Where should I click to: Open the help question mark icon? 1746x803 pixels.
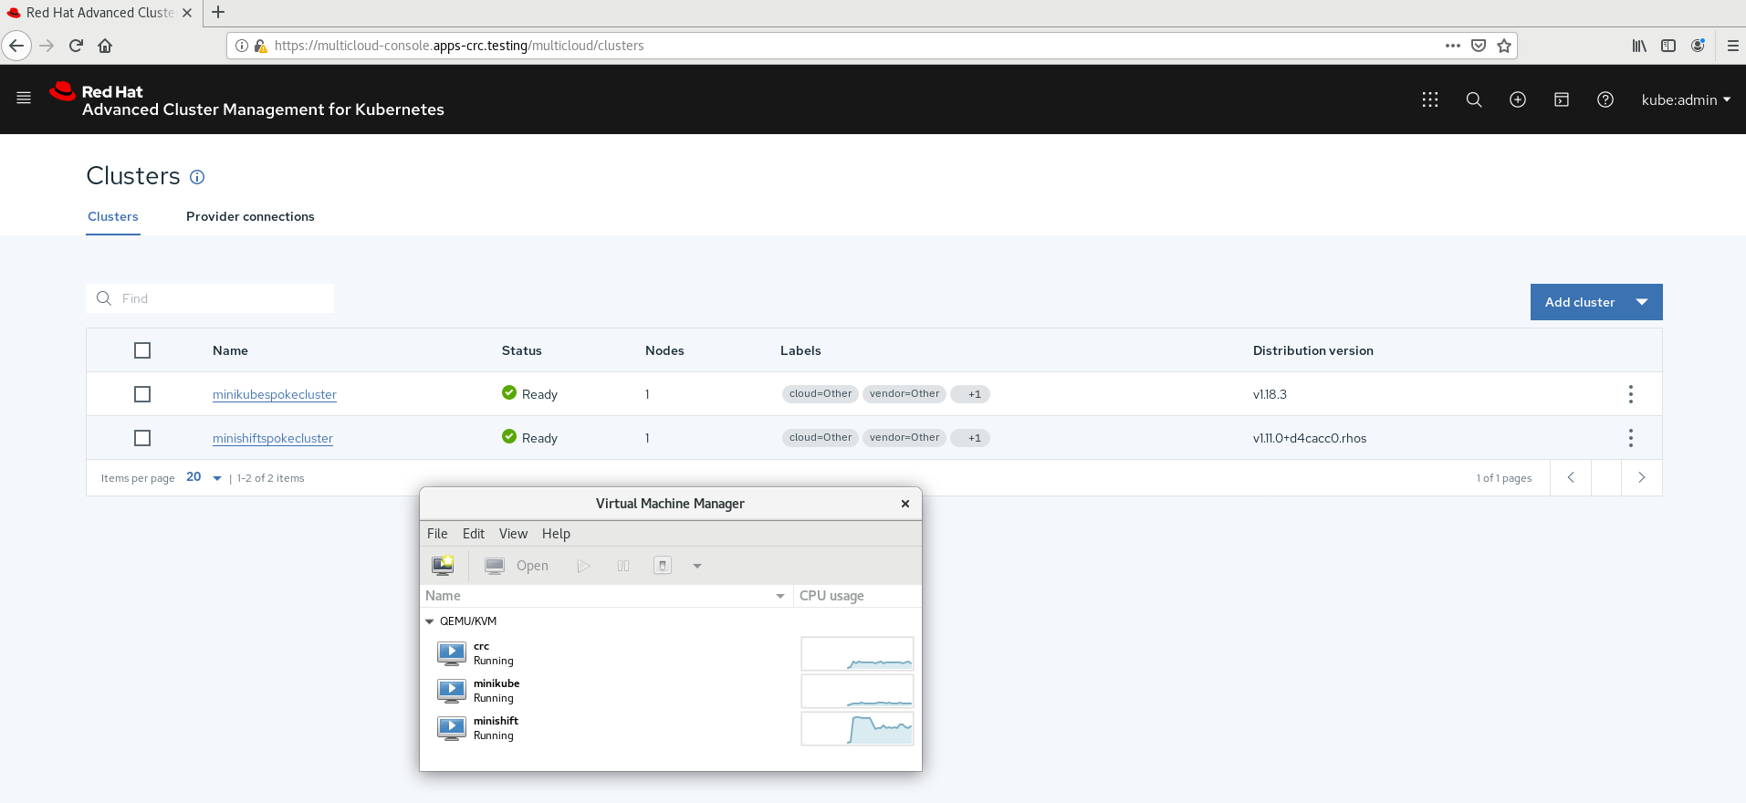1605,99
